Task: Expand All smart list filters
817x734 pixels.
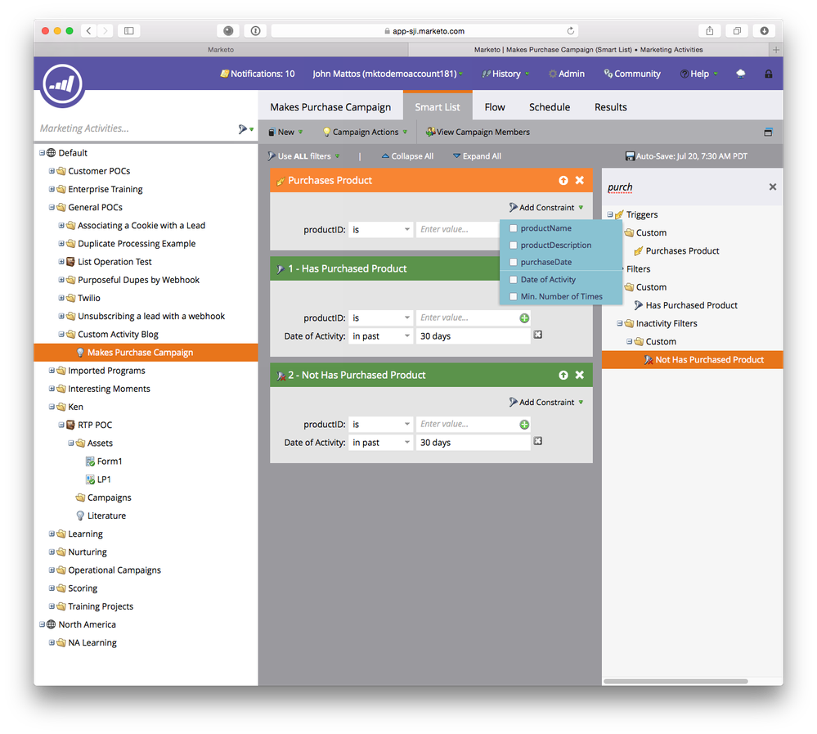Action: pyautogui.click(x=477, y=155)
